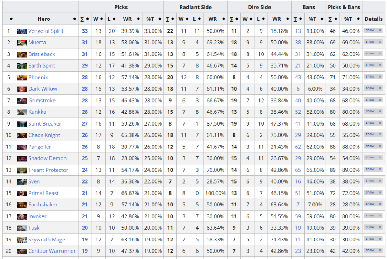Show details for the Invoker row
The image size is (387, 259).
(x=370, y=216)
